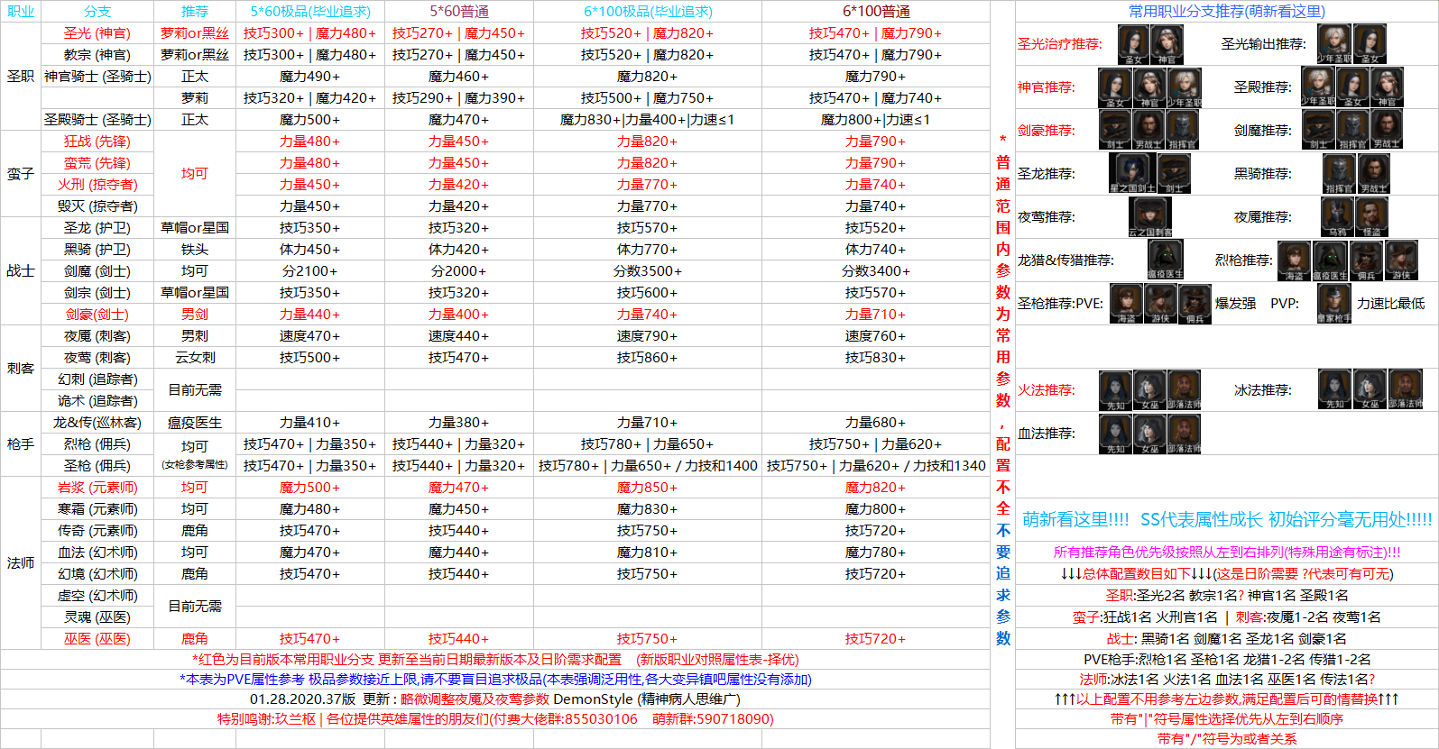Select 少年圣职 portrait in 神官推荐 row
The width and height of the screenshot is (1439, 749).
1185,87
